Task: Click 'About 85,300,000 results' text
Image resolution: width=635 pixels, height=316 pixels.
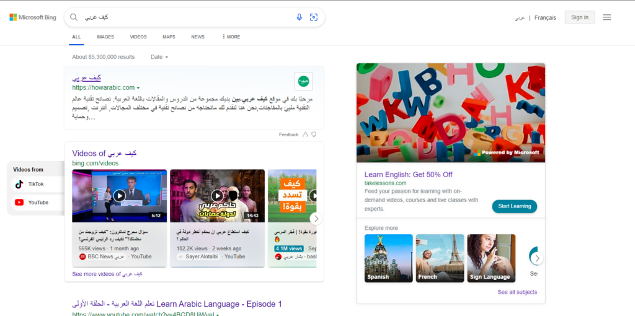Action: click(104, 57)
